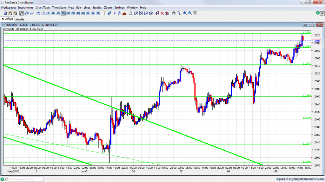Screen dimensions: 325x182
Task: Click the green connection status indicator bottom-left
Action: pyautogui.click(x=2, y=179)
